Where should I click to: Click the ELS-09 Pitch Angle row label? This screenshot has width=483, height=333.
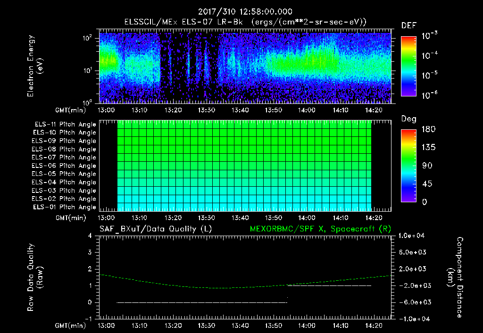point(64,141)
